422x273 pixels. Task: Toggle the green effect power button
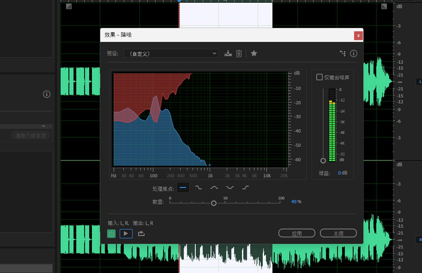click(111, 233)
